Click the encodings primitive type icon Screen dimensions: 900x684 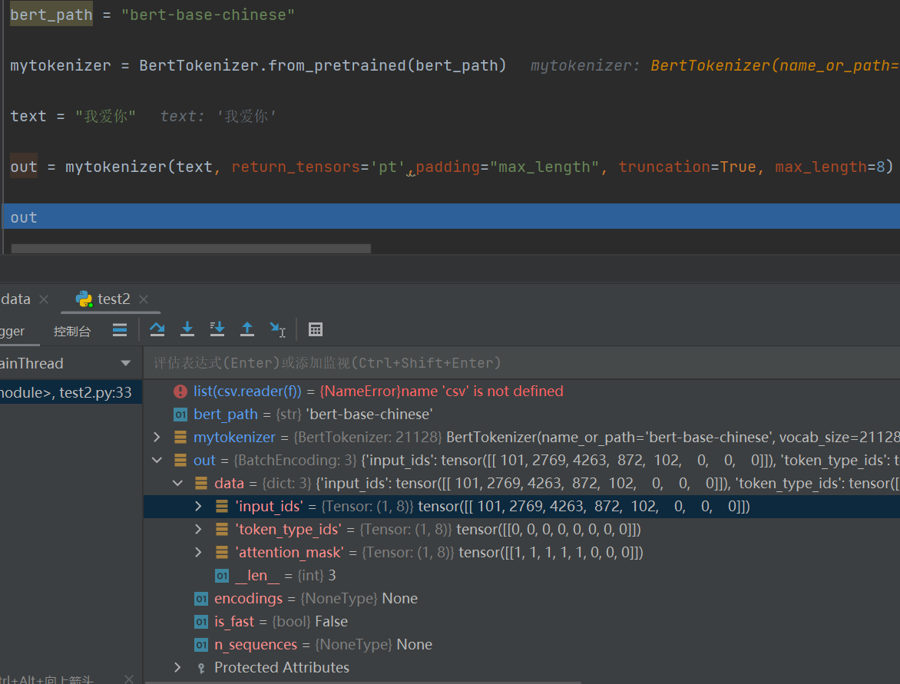pos(201,599)
